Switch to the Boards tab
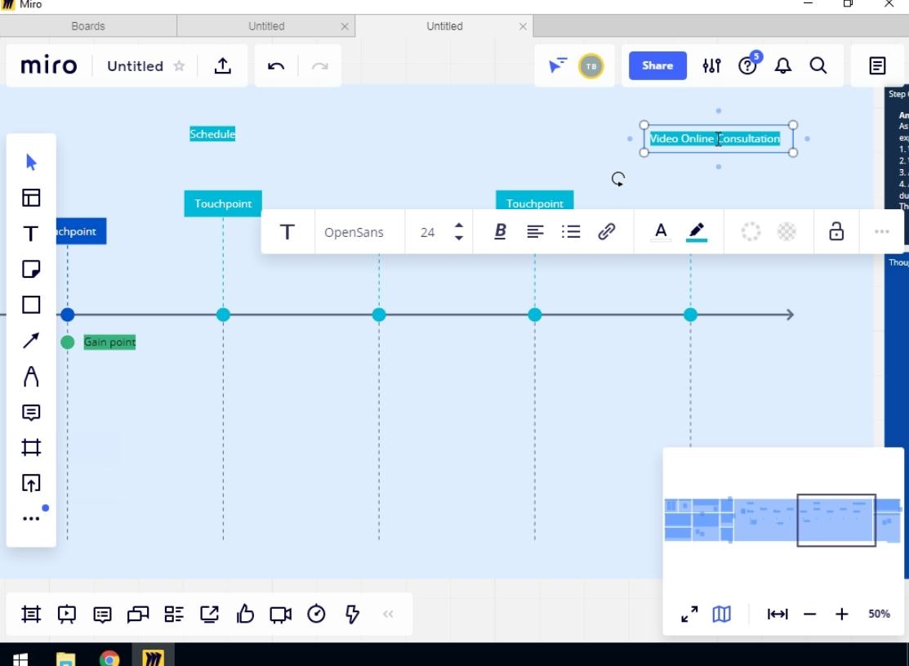909x666 pixels. click(88, 26)
